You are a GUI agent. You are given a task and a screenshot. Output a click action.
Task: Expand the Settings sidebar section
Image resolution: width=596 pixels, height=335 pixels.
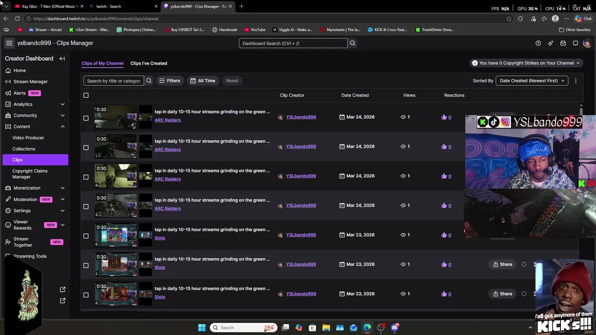62,211
